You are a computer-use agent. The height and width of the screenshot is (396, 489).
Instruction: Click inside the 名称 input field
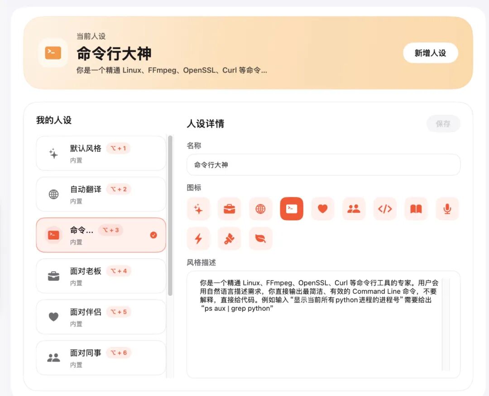(322, 165)
